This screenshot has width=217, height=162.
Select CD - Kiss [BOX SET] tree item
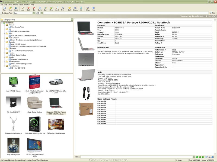point(18,68)
